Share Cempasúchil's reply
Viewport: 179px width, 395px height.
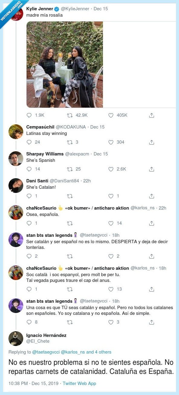pos(151,142)
